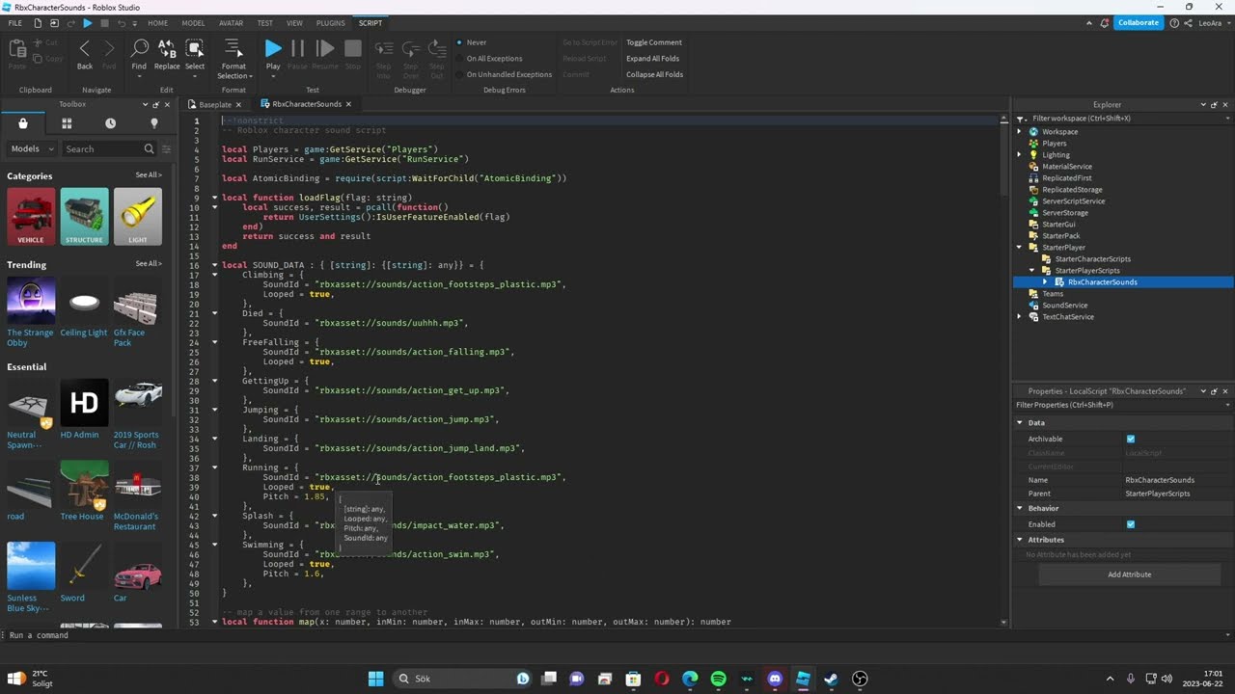
Task: Click the Replace tool icon
Action: click(x=167, y=48)
